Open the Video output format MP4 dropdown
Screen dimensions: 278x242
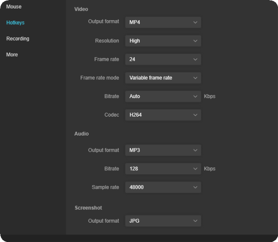point(163,22)
